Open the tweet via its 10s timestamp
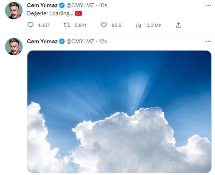This screenshot has height=175, width=215. click(102, 6)
